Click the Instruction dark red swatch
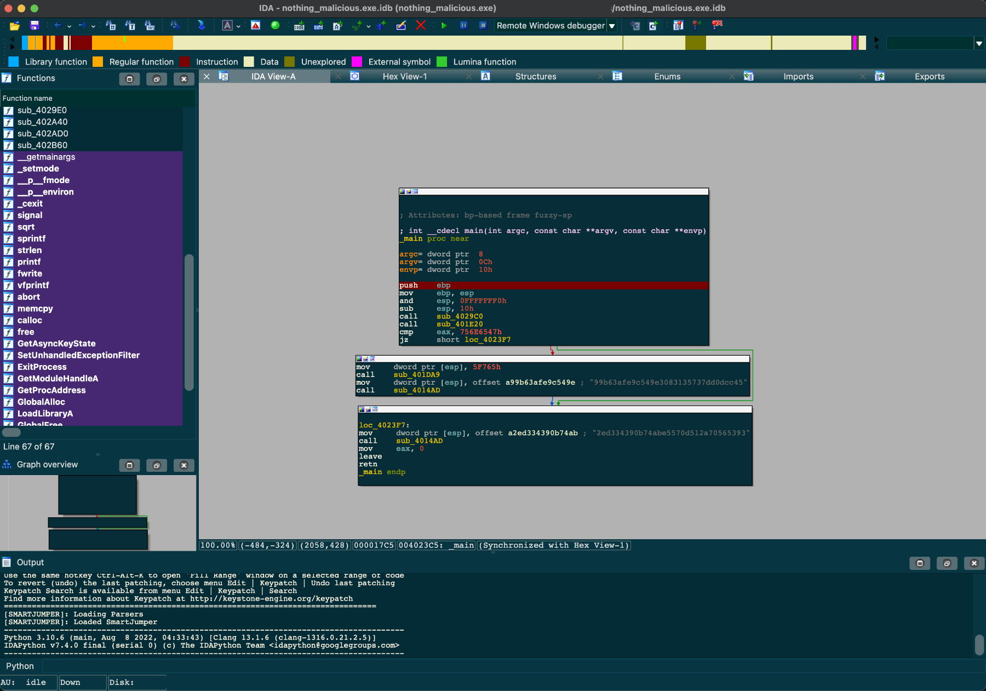This screenshot has height=691, width=986. [x=185, y=62]
